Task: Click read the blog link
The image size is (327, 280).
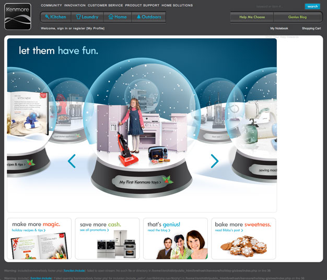Action: 159,230
